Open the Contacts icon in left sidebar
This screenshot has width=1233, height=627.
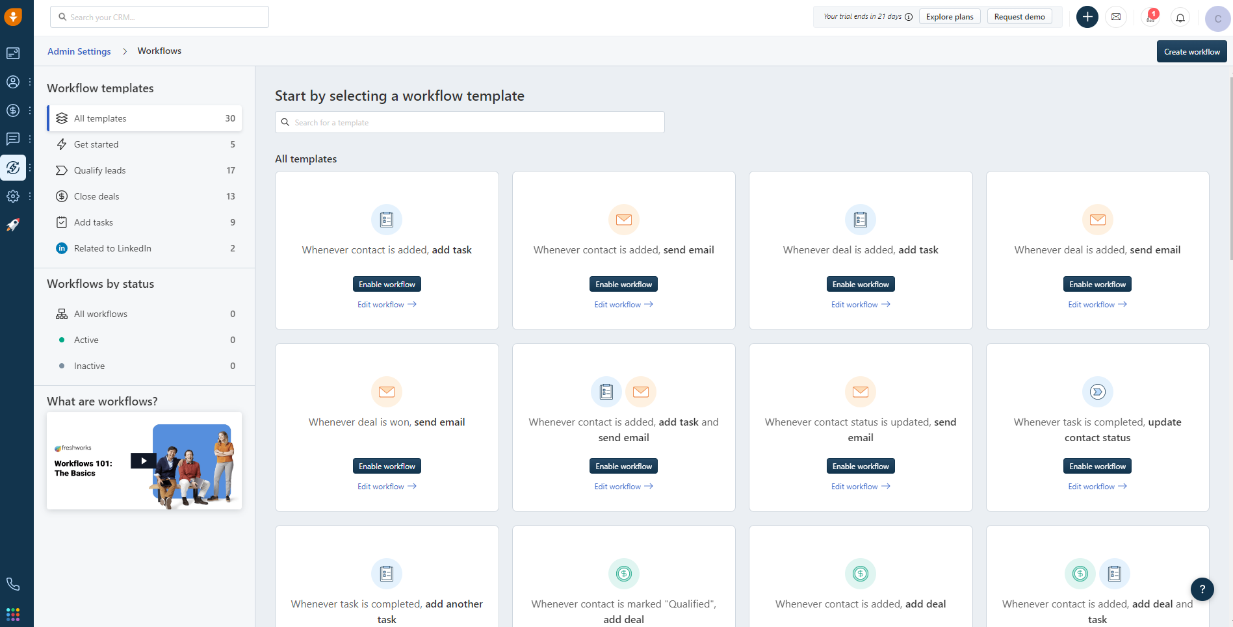coord(13,82)
